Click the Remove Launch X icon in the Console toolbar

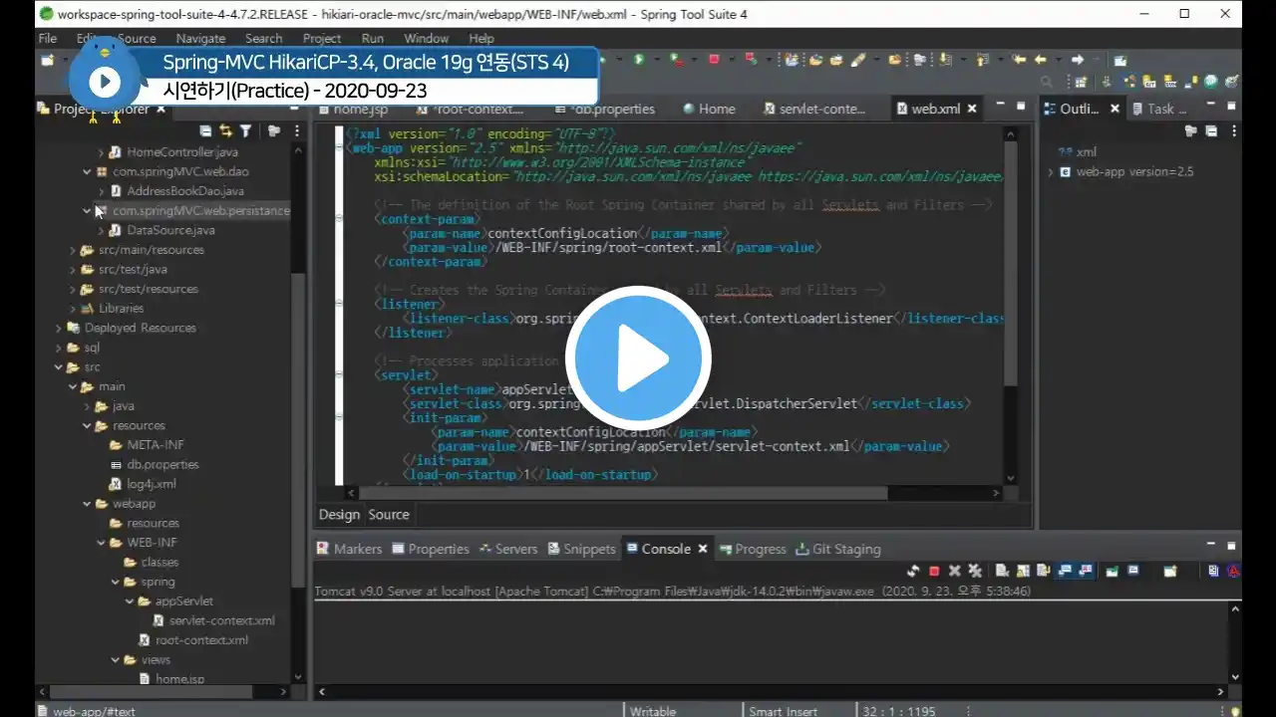[955, 571]
